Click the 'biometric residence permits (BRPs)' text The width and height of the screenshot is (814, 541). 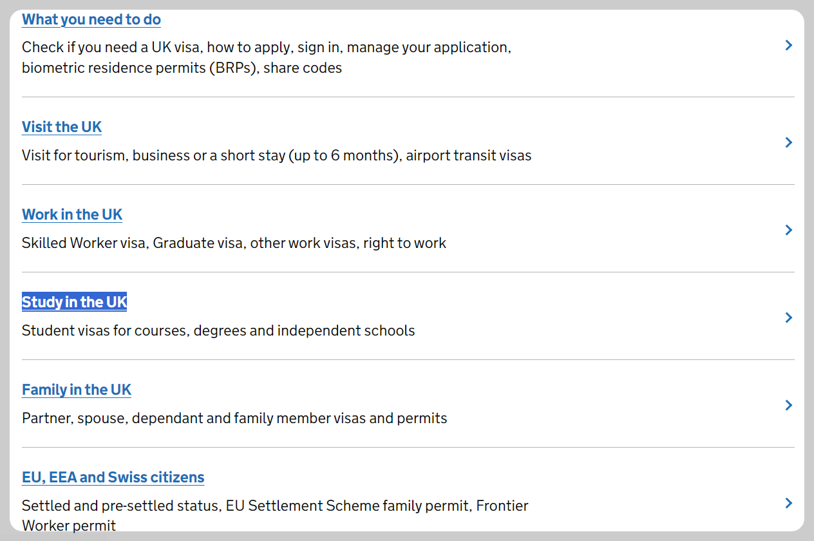click(x=138, y=68)
